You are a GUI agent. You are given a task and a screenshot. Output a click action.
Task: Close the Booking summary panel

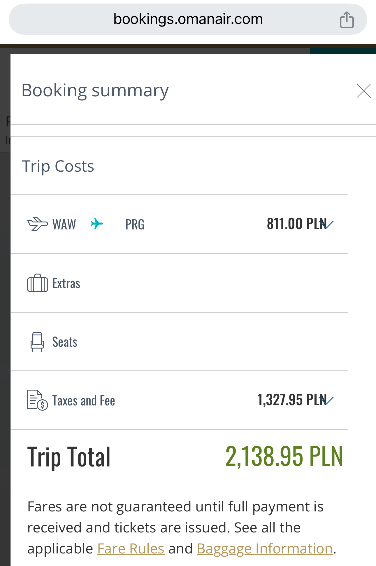pos(363,91)
